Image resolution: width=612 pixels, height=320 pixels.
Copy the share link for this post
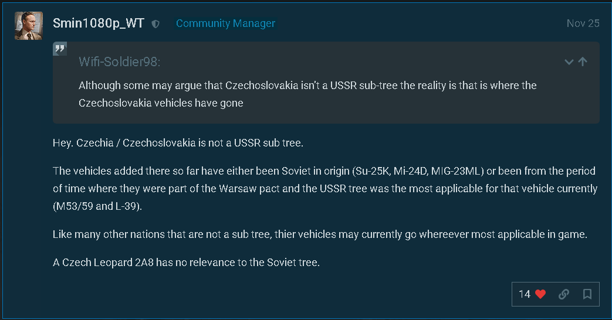tap(564, 294)
